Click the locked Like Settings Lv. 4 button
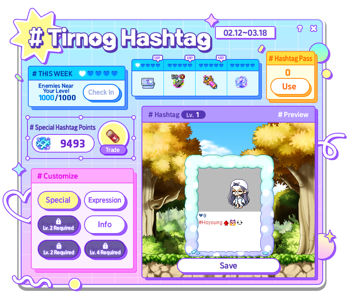The width and height of the screenshot is (351, 298). pyautogui.click(x=105, y=249)
